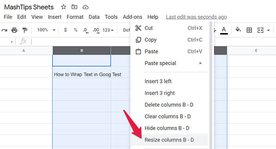Choose Resize columns B - D
276x149 pixels.
pos(169,140)
